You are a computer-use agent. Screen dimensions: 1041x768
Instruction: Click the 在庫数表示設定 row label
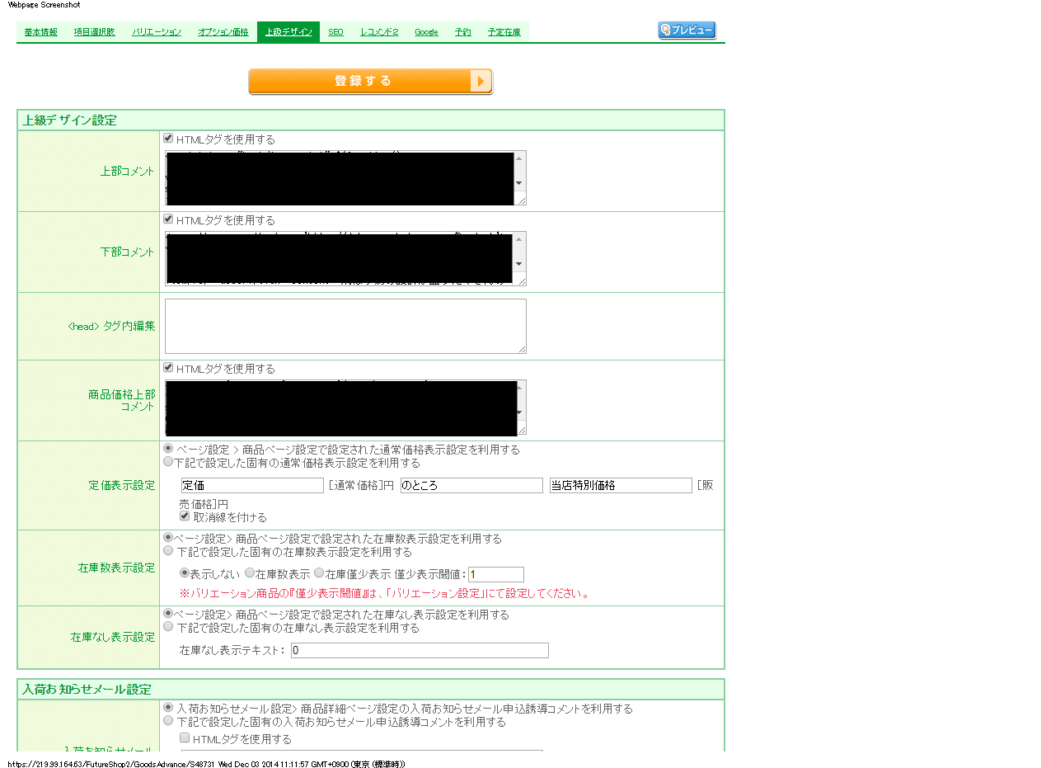[x=116, y=568]
